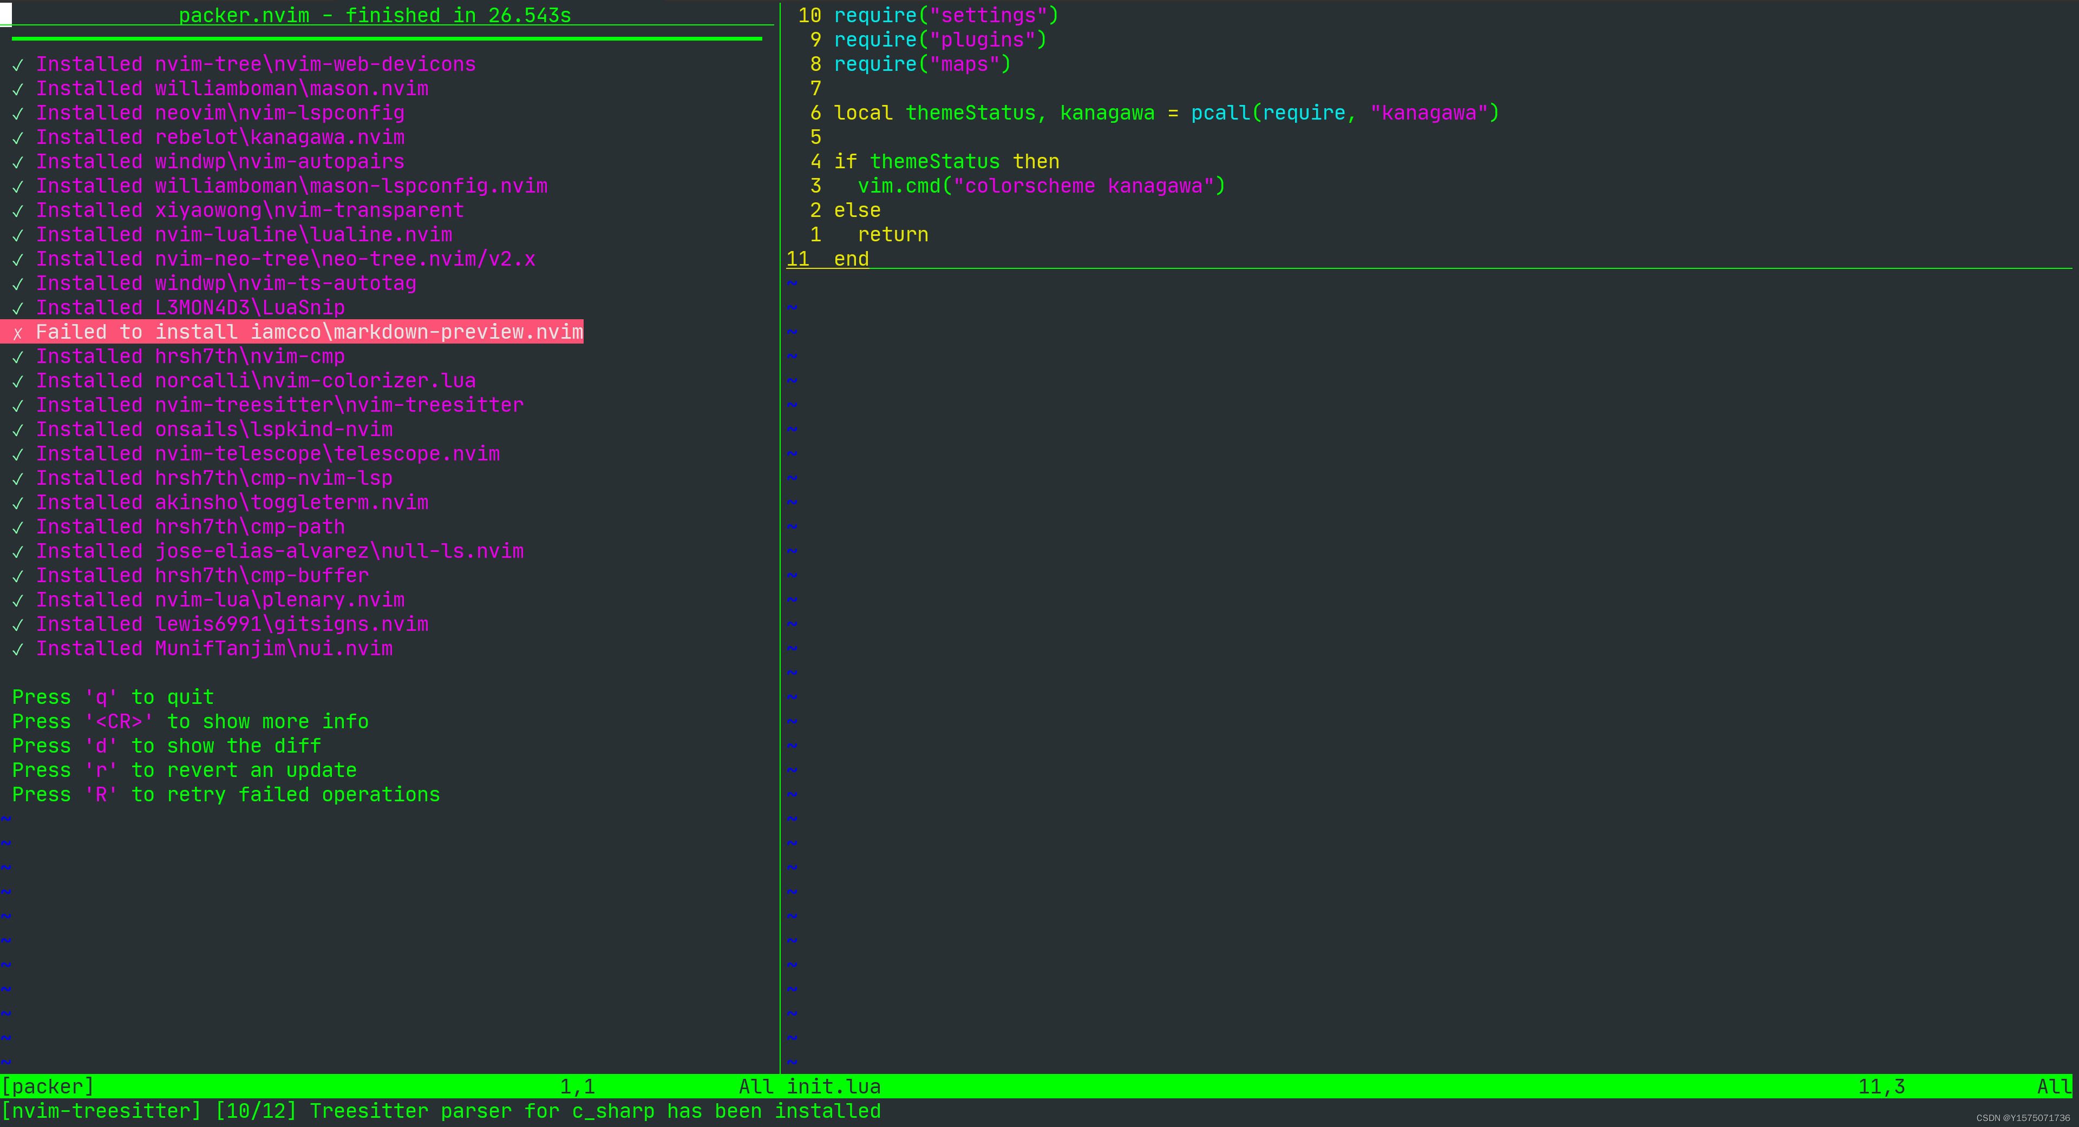Image resolution: width=2079 pixels, height=1127 pixels.
Task: Select the Installed hrsh7th\cmp-nvim-lsp row
Action: tap(202, 478)
